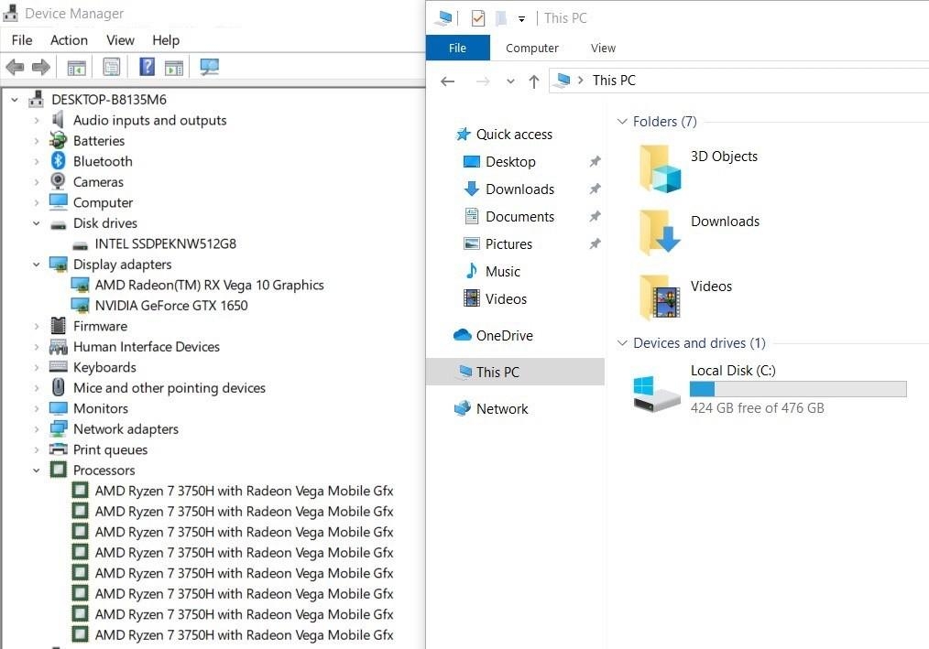Click the Properties checkmark icon in Explorer title bar
The width and height of the screenshot is (929, 649).
tap(477, 18)
